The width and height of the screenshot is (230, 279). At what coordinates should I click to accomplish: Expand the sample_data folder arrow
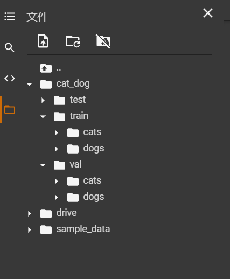coord(30,229)
